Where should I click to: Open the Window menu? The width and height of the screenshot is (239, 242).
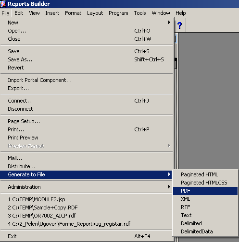click(x=161, y=13)
